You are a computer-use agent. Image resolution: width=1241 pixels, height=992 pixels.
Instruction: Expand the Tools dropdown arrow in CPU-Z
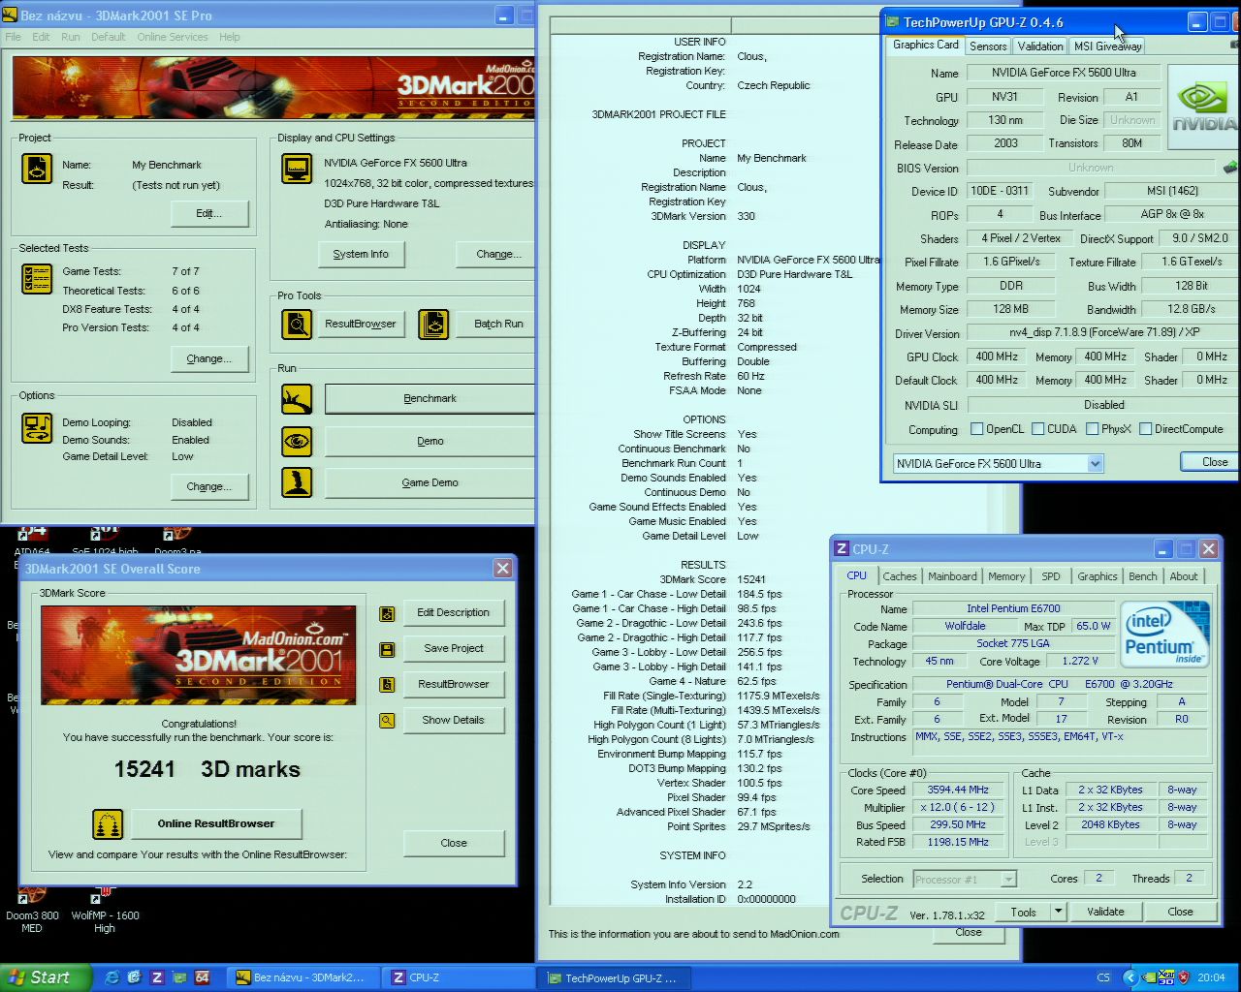1058,912
